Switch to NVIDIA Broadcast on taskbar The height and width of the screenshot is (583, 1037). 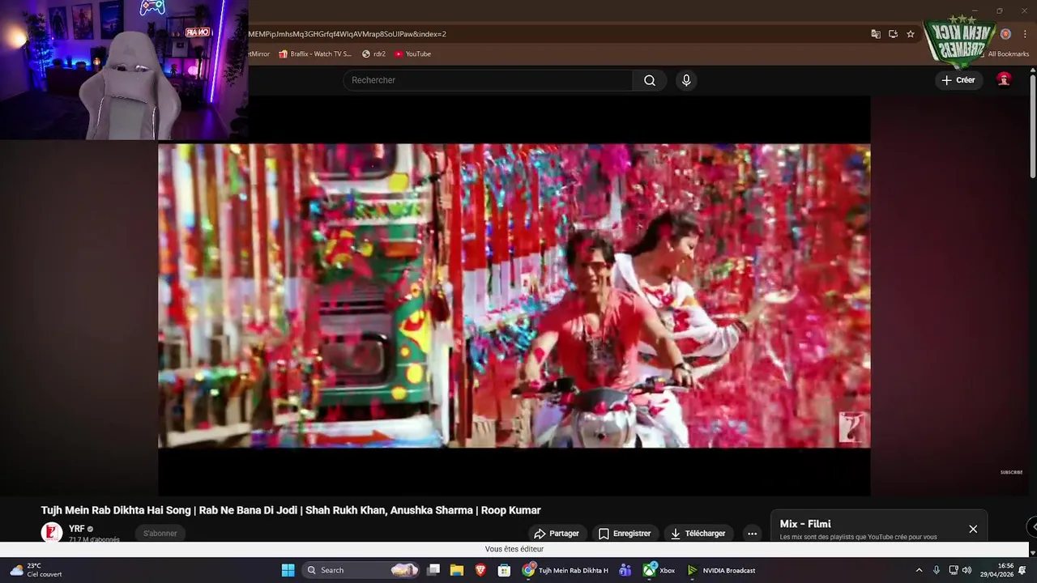click(721, 570)
